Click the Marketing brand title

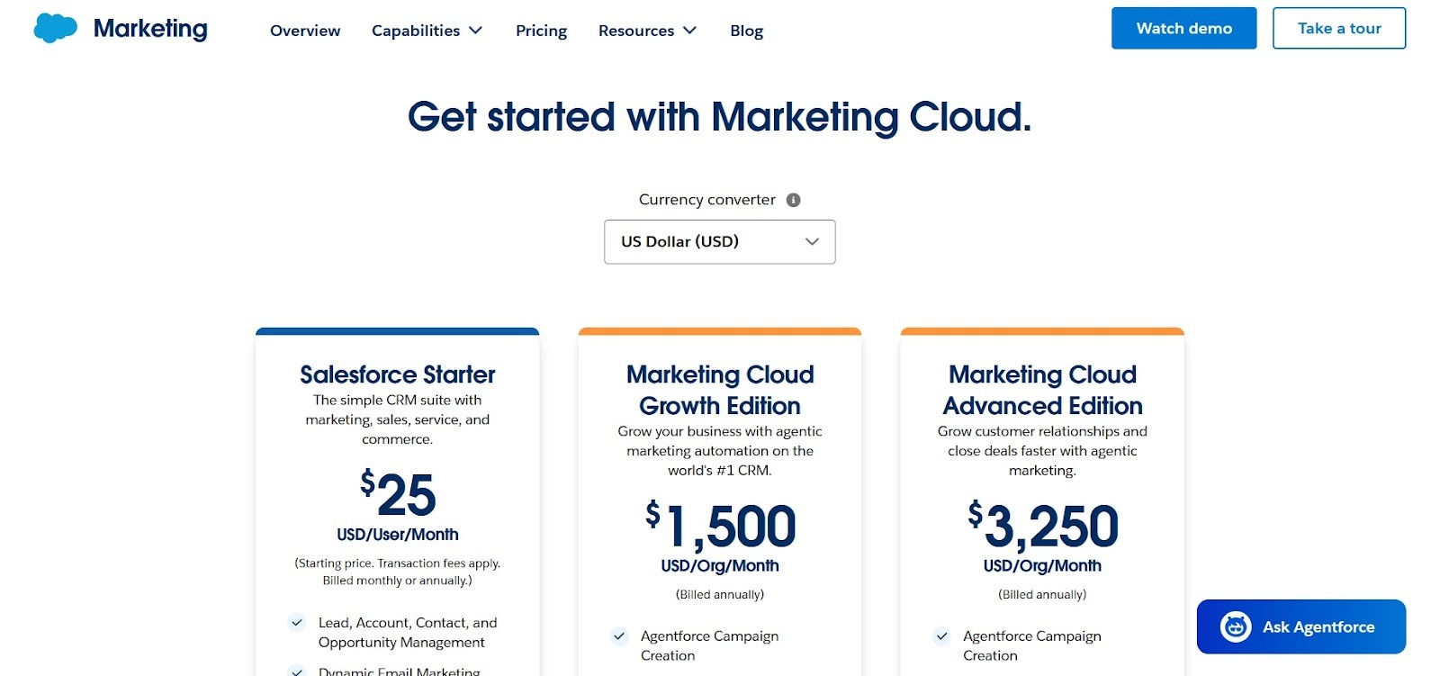click(150, 29)
